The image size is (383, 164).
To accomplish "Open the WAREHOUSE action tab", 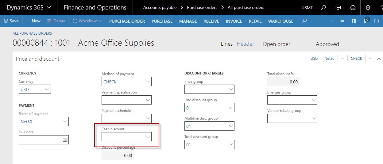I will 281,21.
